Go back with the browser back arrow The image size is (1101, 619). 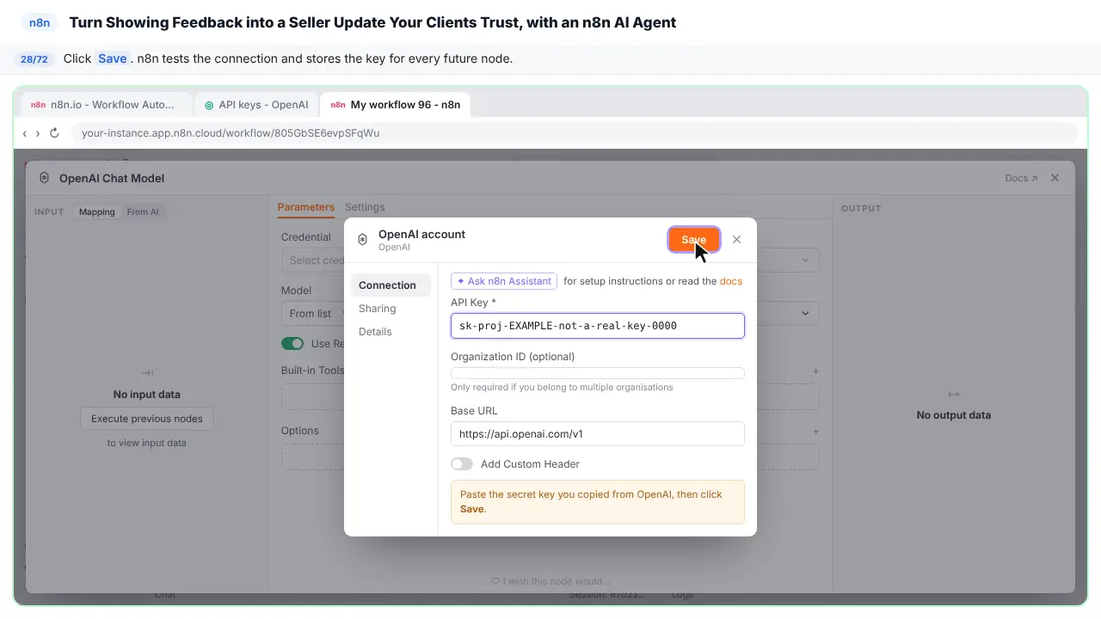coord(25,133)
